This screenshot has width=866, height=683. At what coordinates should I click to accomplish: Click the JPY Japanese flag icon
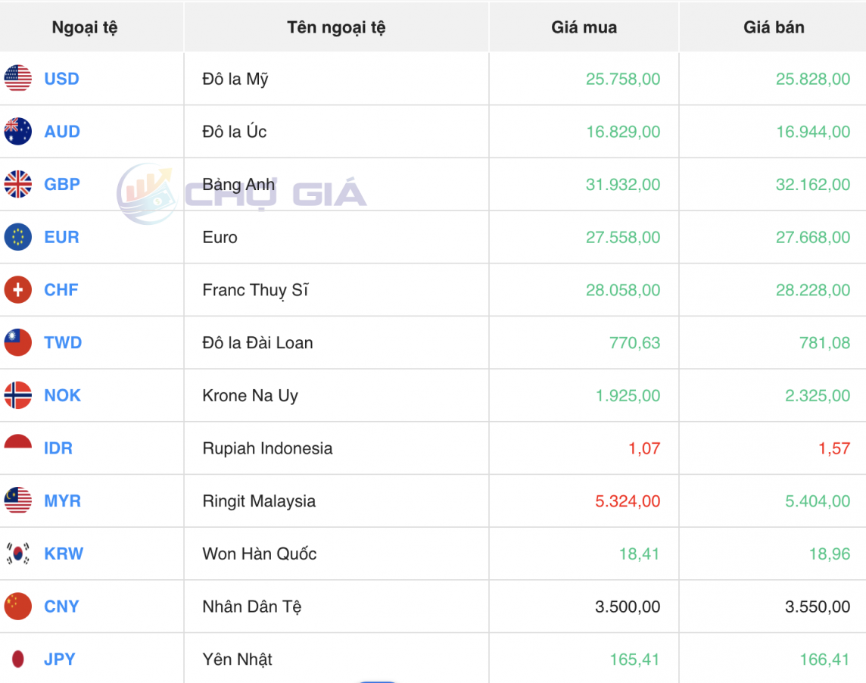pos(17,659)
